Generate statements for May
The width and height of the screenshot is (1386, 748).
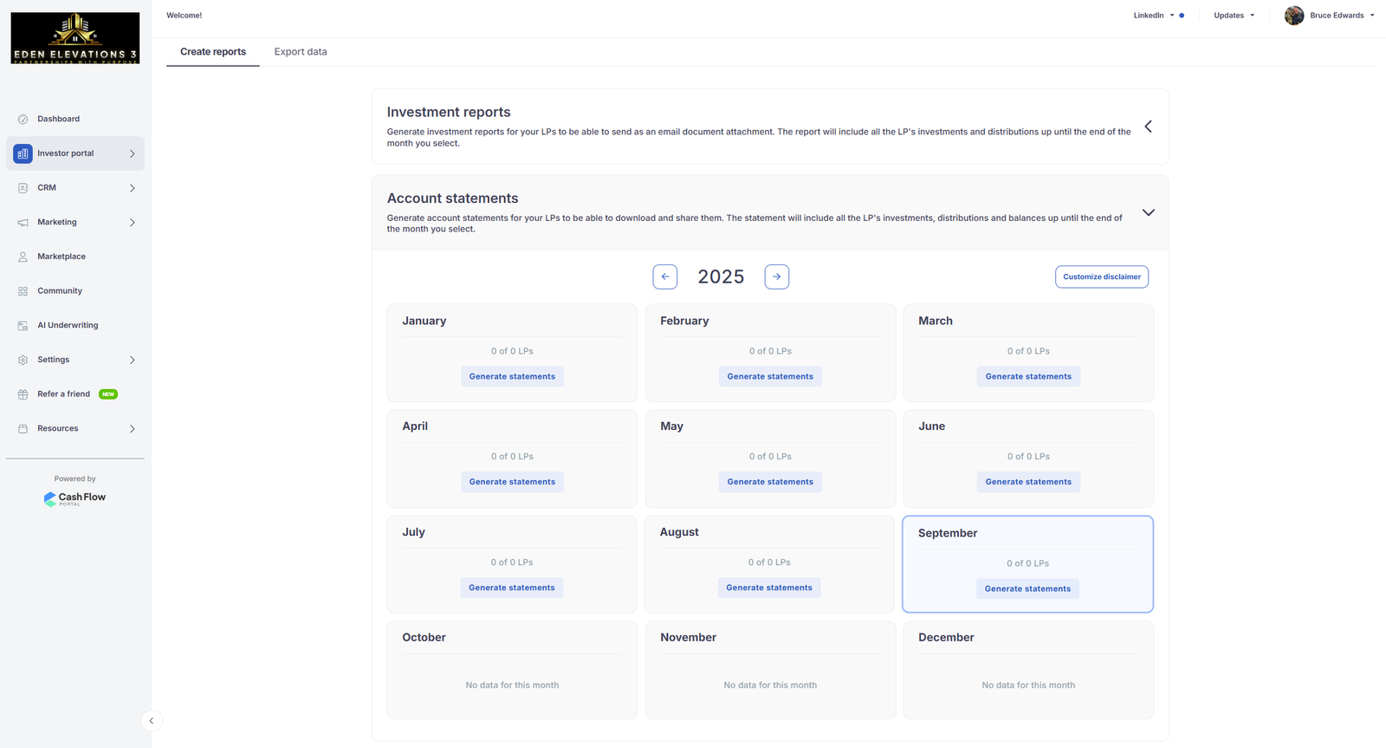[770, 482]
